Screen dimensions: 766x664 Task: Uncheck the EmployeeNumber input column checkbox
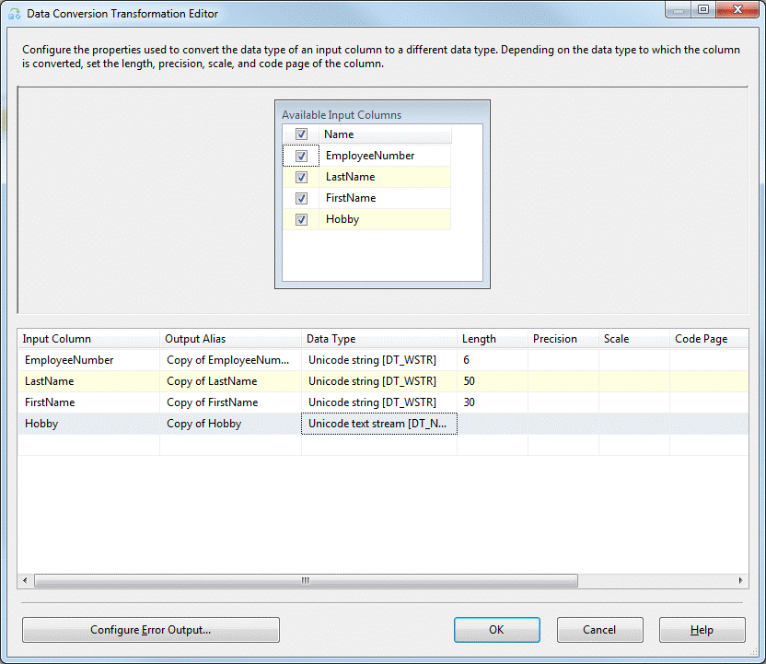[301, 156]
